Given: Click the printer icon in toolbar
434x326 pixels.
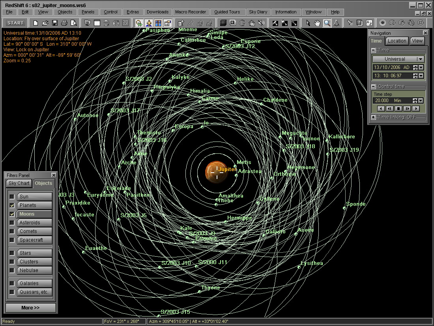Looking at the screenshot, I should click(x=64, y=23).
